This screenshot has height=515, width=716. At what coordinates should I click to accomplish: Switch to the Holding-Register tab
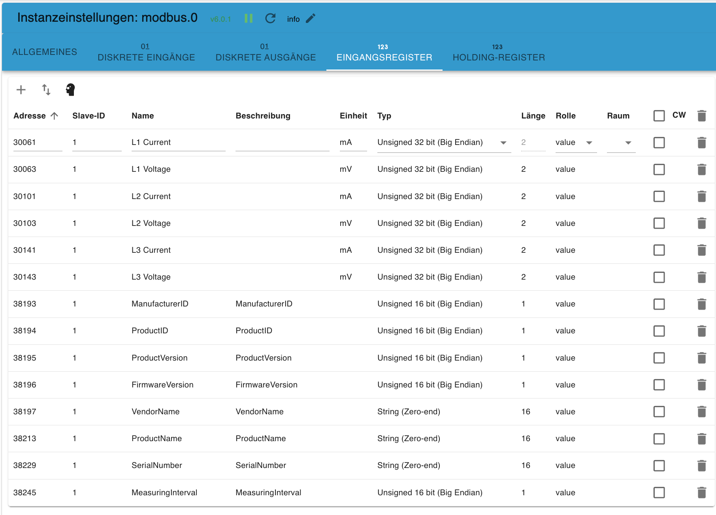click(499, 53)
